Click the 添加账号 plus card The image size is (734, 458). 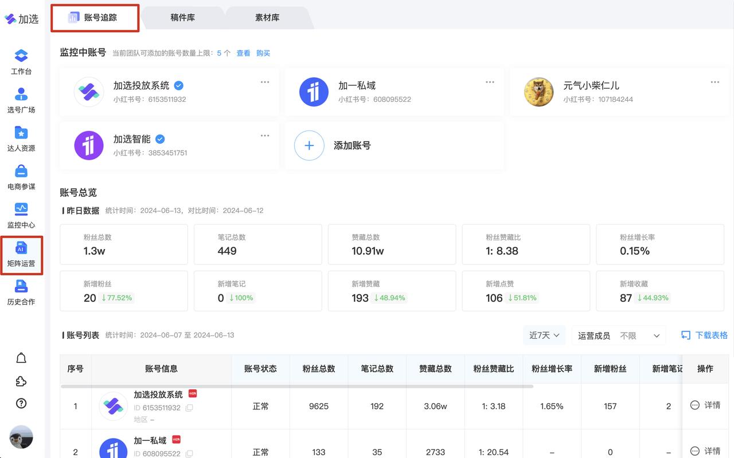394,145
